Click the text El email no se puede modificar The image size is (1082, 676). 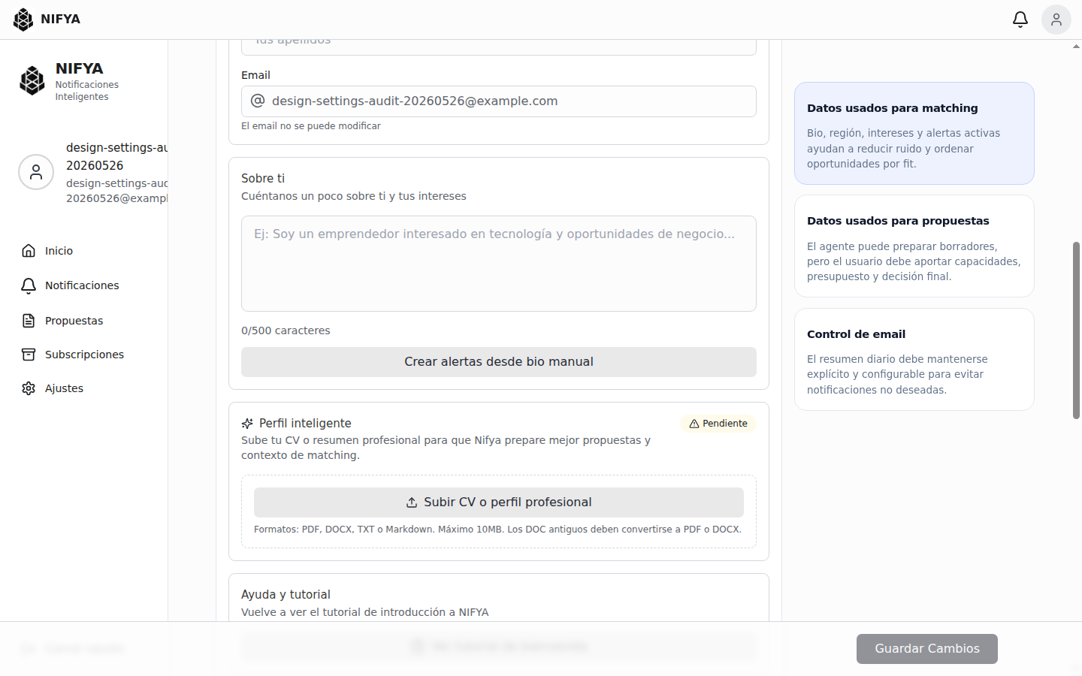click(311, 126)
